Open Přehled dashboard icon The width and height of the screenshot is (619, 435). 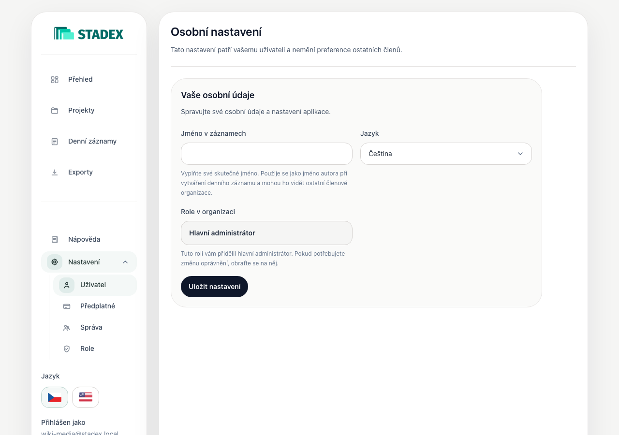[55, 79]
